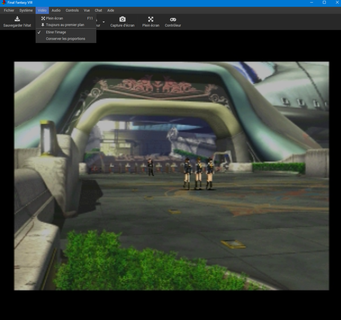Close the open Vidéo menu
The height and width of the screenshot is (320, 341).
click(42, 10)
